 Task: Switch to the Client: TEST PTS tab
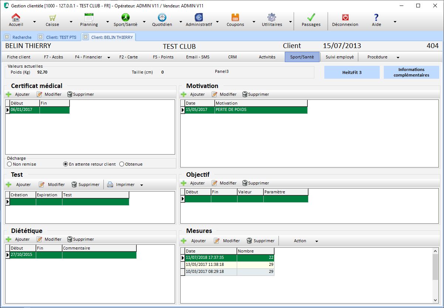pos(60,37)
